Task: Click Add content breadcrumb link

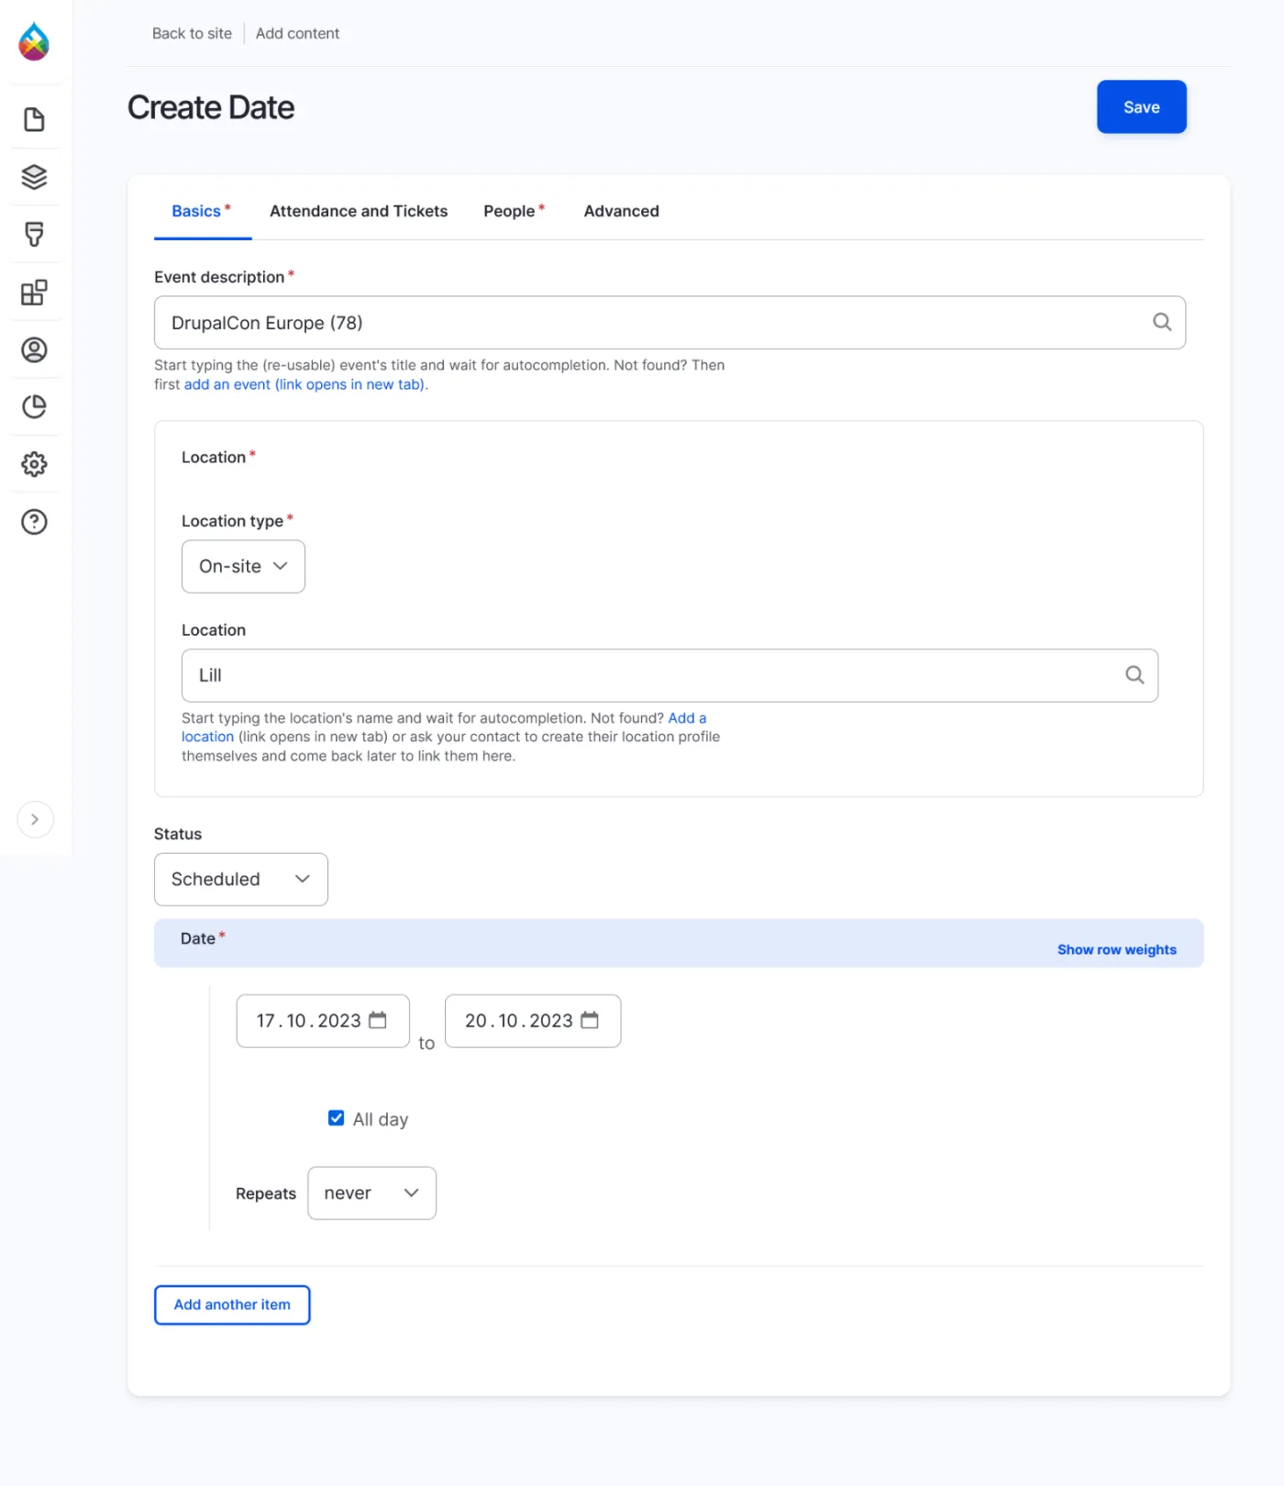Action: point(297,33)
